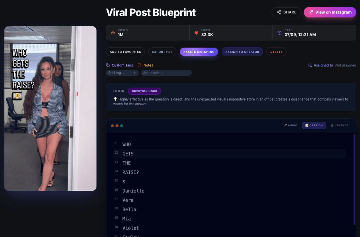Image resolution: width=360 pixels, height=237 pixels.
Task: Focus the Add tag input field
Action: (x=122, y=73)
